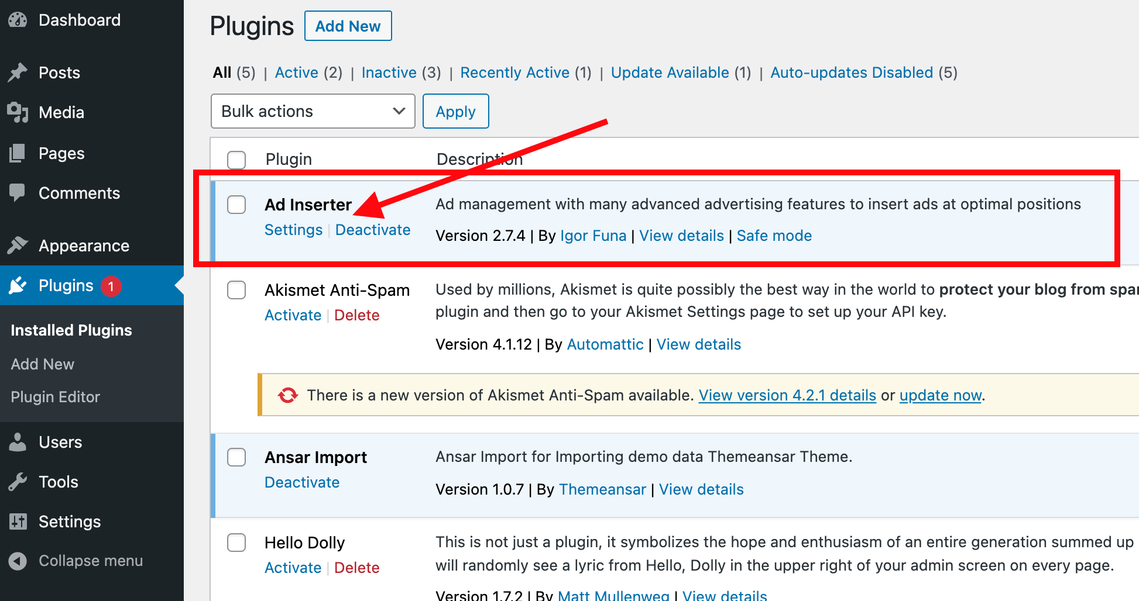View details of Akismet Anti-Spam

pyautogui.click(x=698, y=344)
